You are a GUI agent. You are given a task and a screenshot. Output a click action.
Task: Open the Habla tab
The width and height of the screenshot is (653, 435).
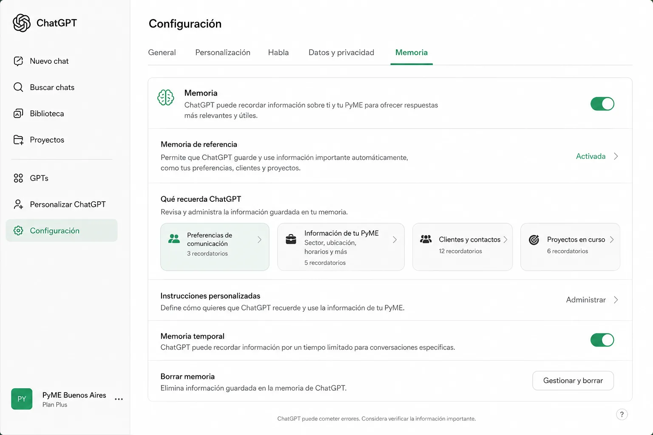278,53
